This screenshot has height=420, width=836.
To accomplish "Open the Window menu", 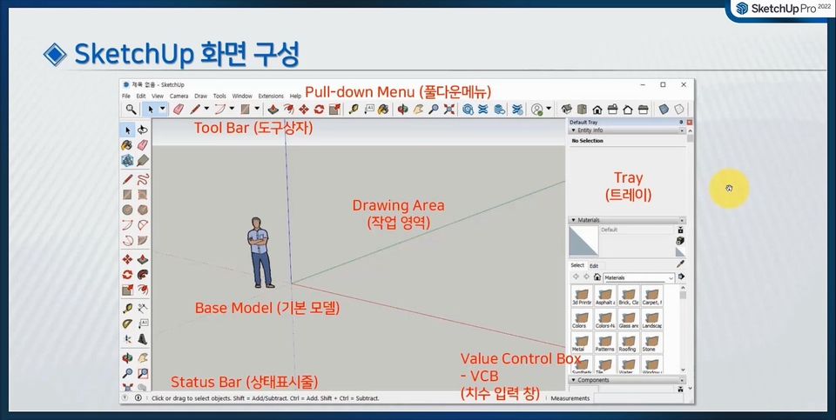I will click(242, 97).
